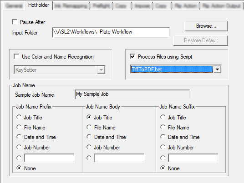Uncheck Process Files using Script
244x183 pixels.
(x=132, y=56)
